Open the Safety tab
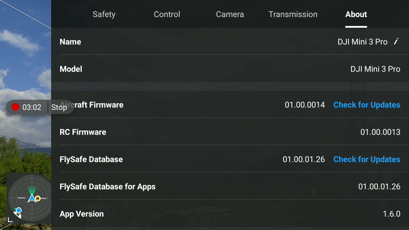Viewport: 409px width, 230px height. [104, 14]
